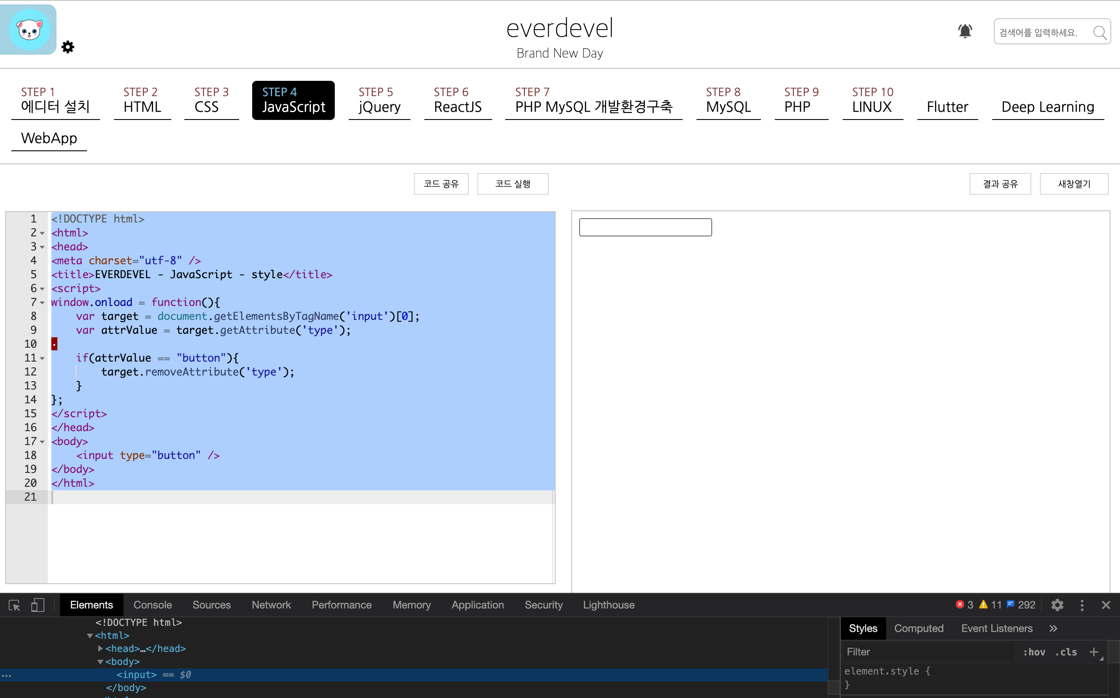Screen dimensions: 1120x698
Task: Open the notification bell
Action: click(x=965, y=31)
